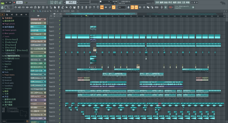The height and width of the screenshot is (123, 228).
Task: Click the question mark help icon
Action: pyautogui.click(x=94, y=7)
